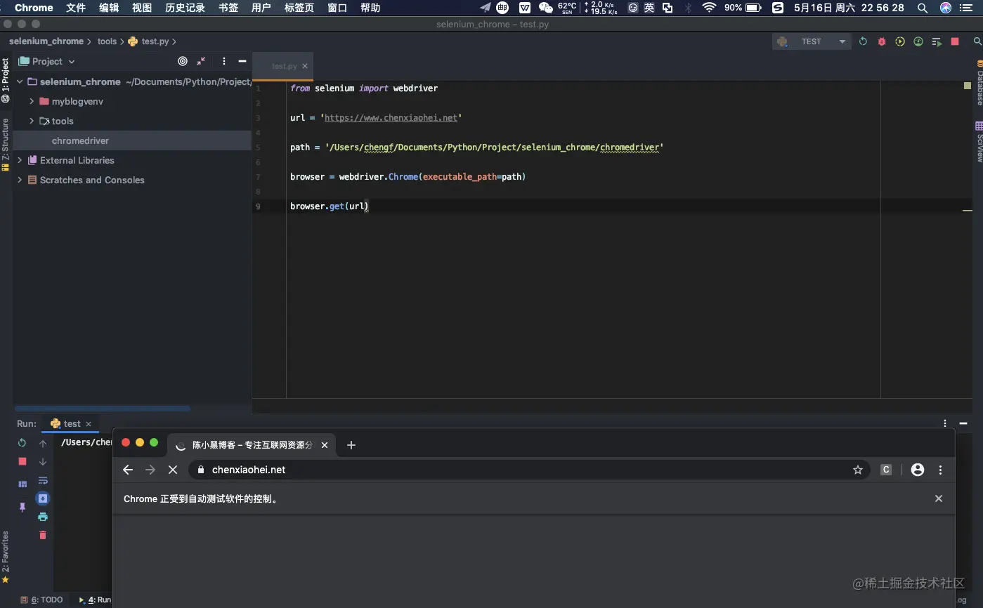Pin the Run tab
Screen dimensions: 983x608
(x=22, y=507)
